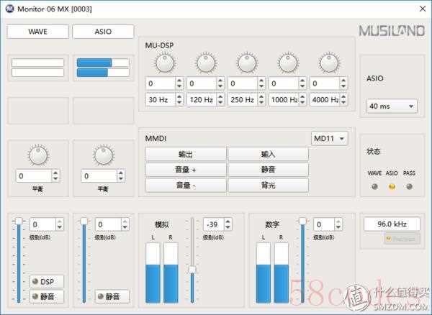Image resolution: width=432 pixels, height=315 pixels.
Task: Click the ASIO channel balance knob
Action: [x=104, y=155]
